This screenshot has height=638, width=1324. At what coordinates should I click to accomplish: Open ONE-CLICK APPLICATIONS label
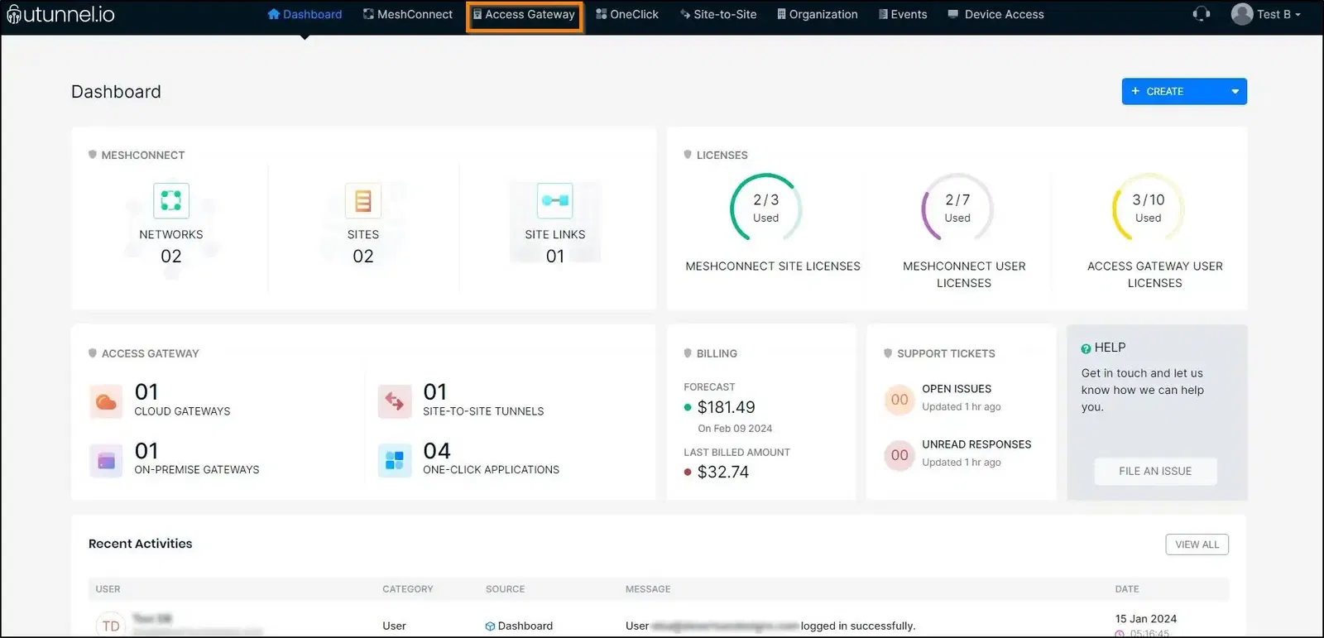(492, 470)
